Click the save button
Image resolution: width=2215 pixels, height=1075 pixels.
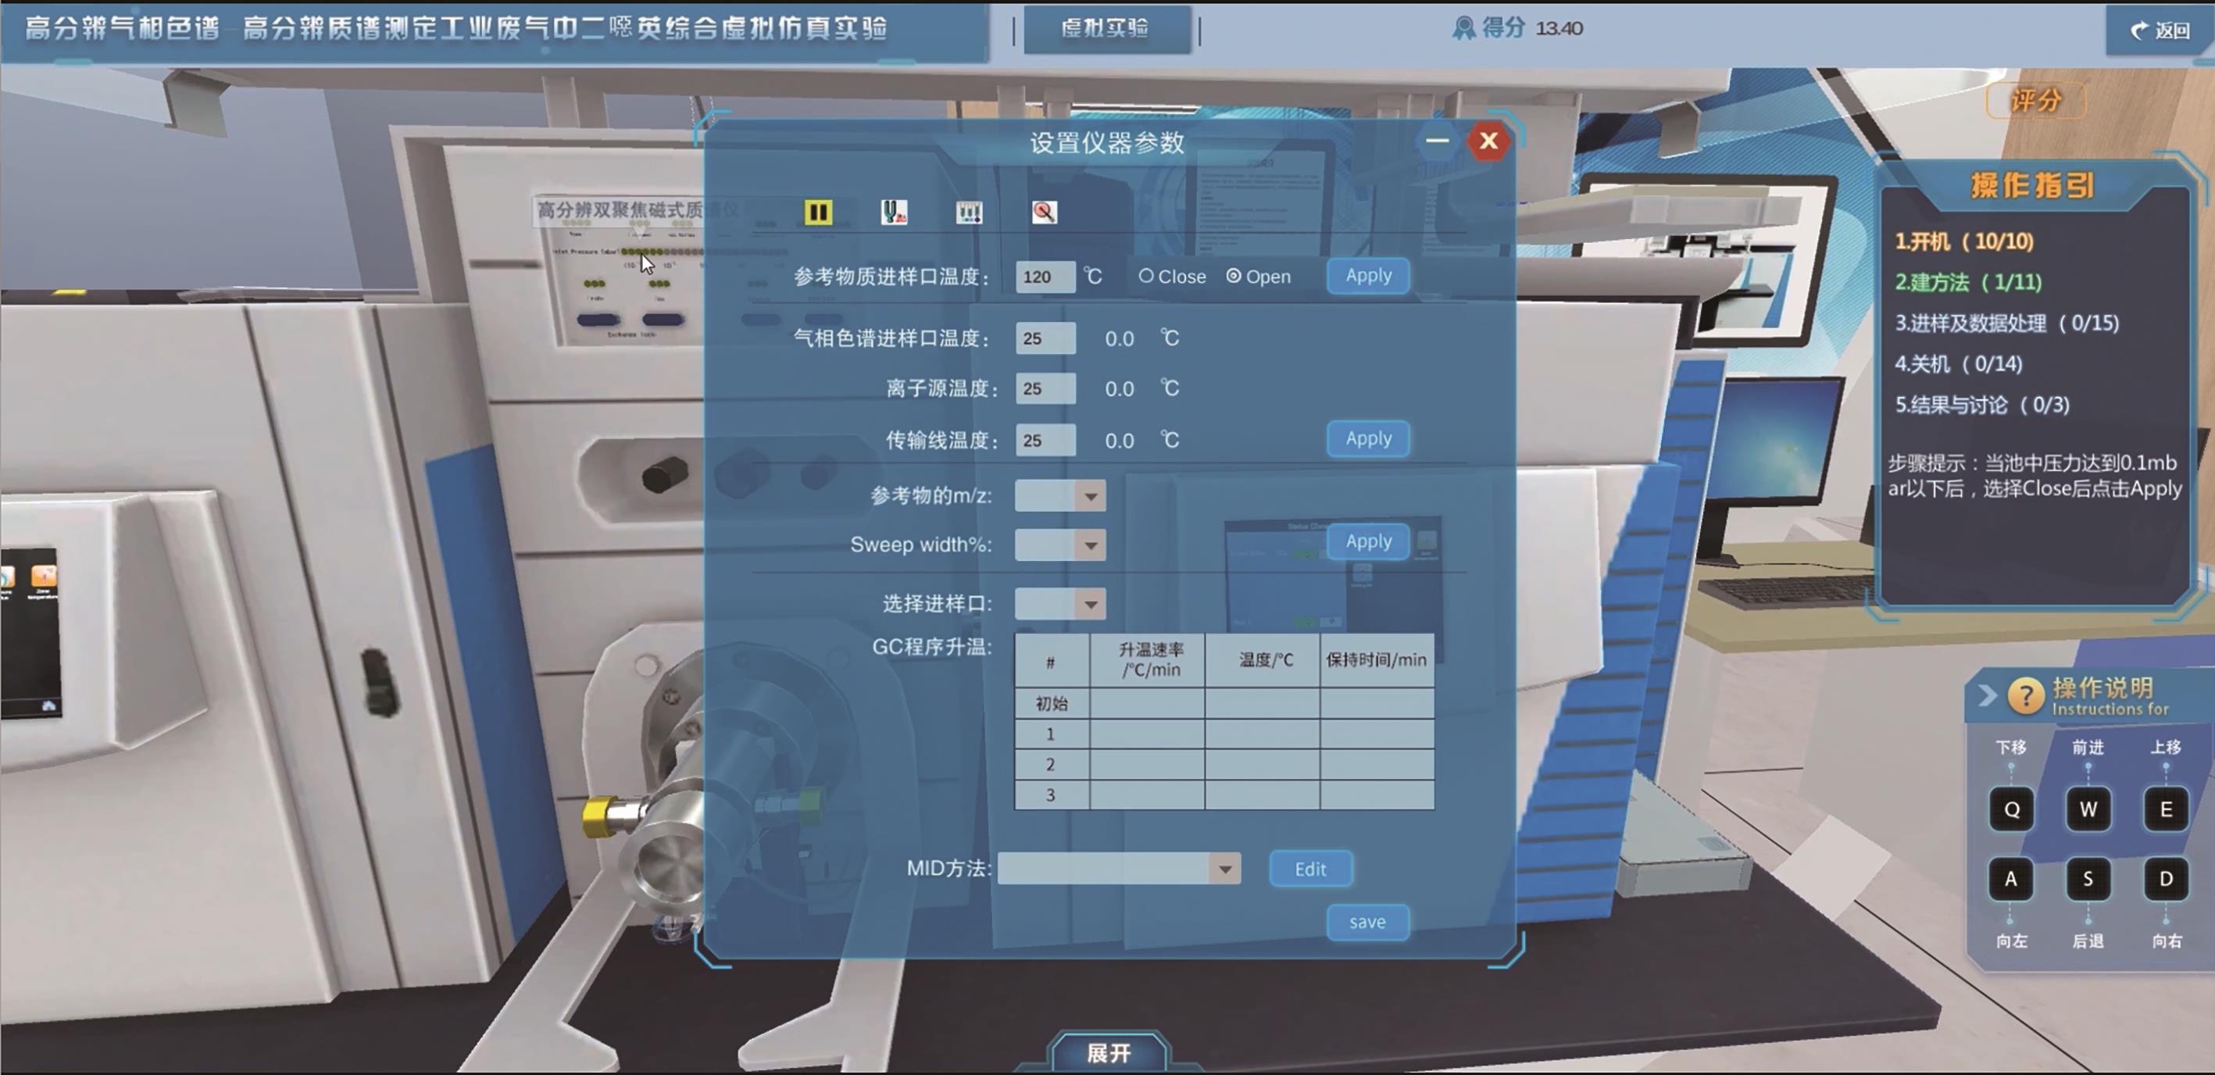pos(1367,922)
